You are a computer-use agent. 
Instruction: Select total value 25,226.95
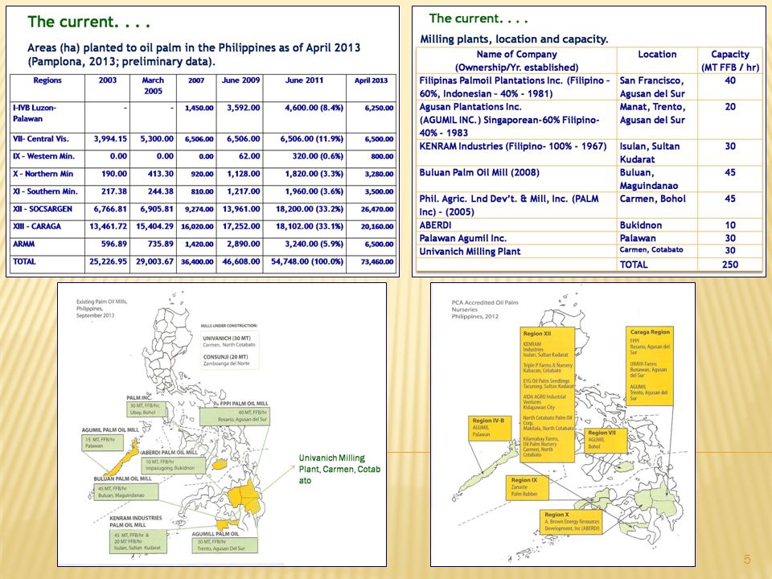pos(108,261)
